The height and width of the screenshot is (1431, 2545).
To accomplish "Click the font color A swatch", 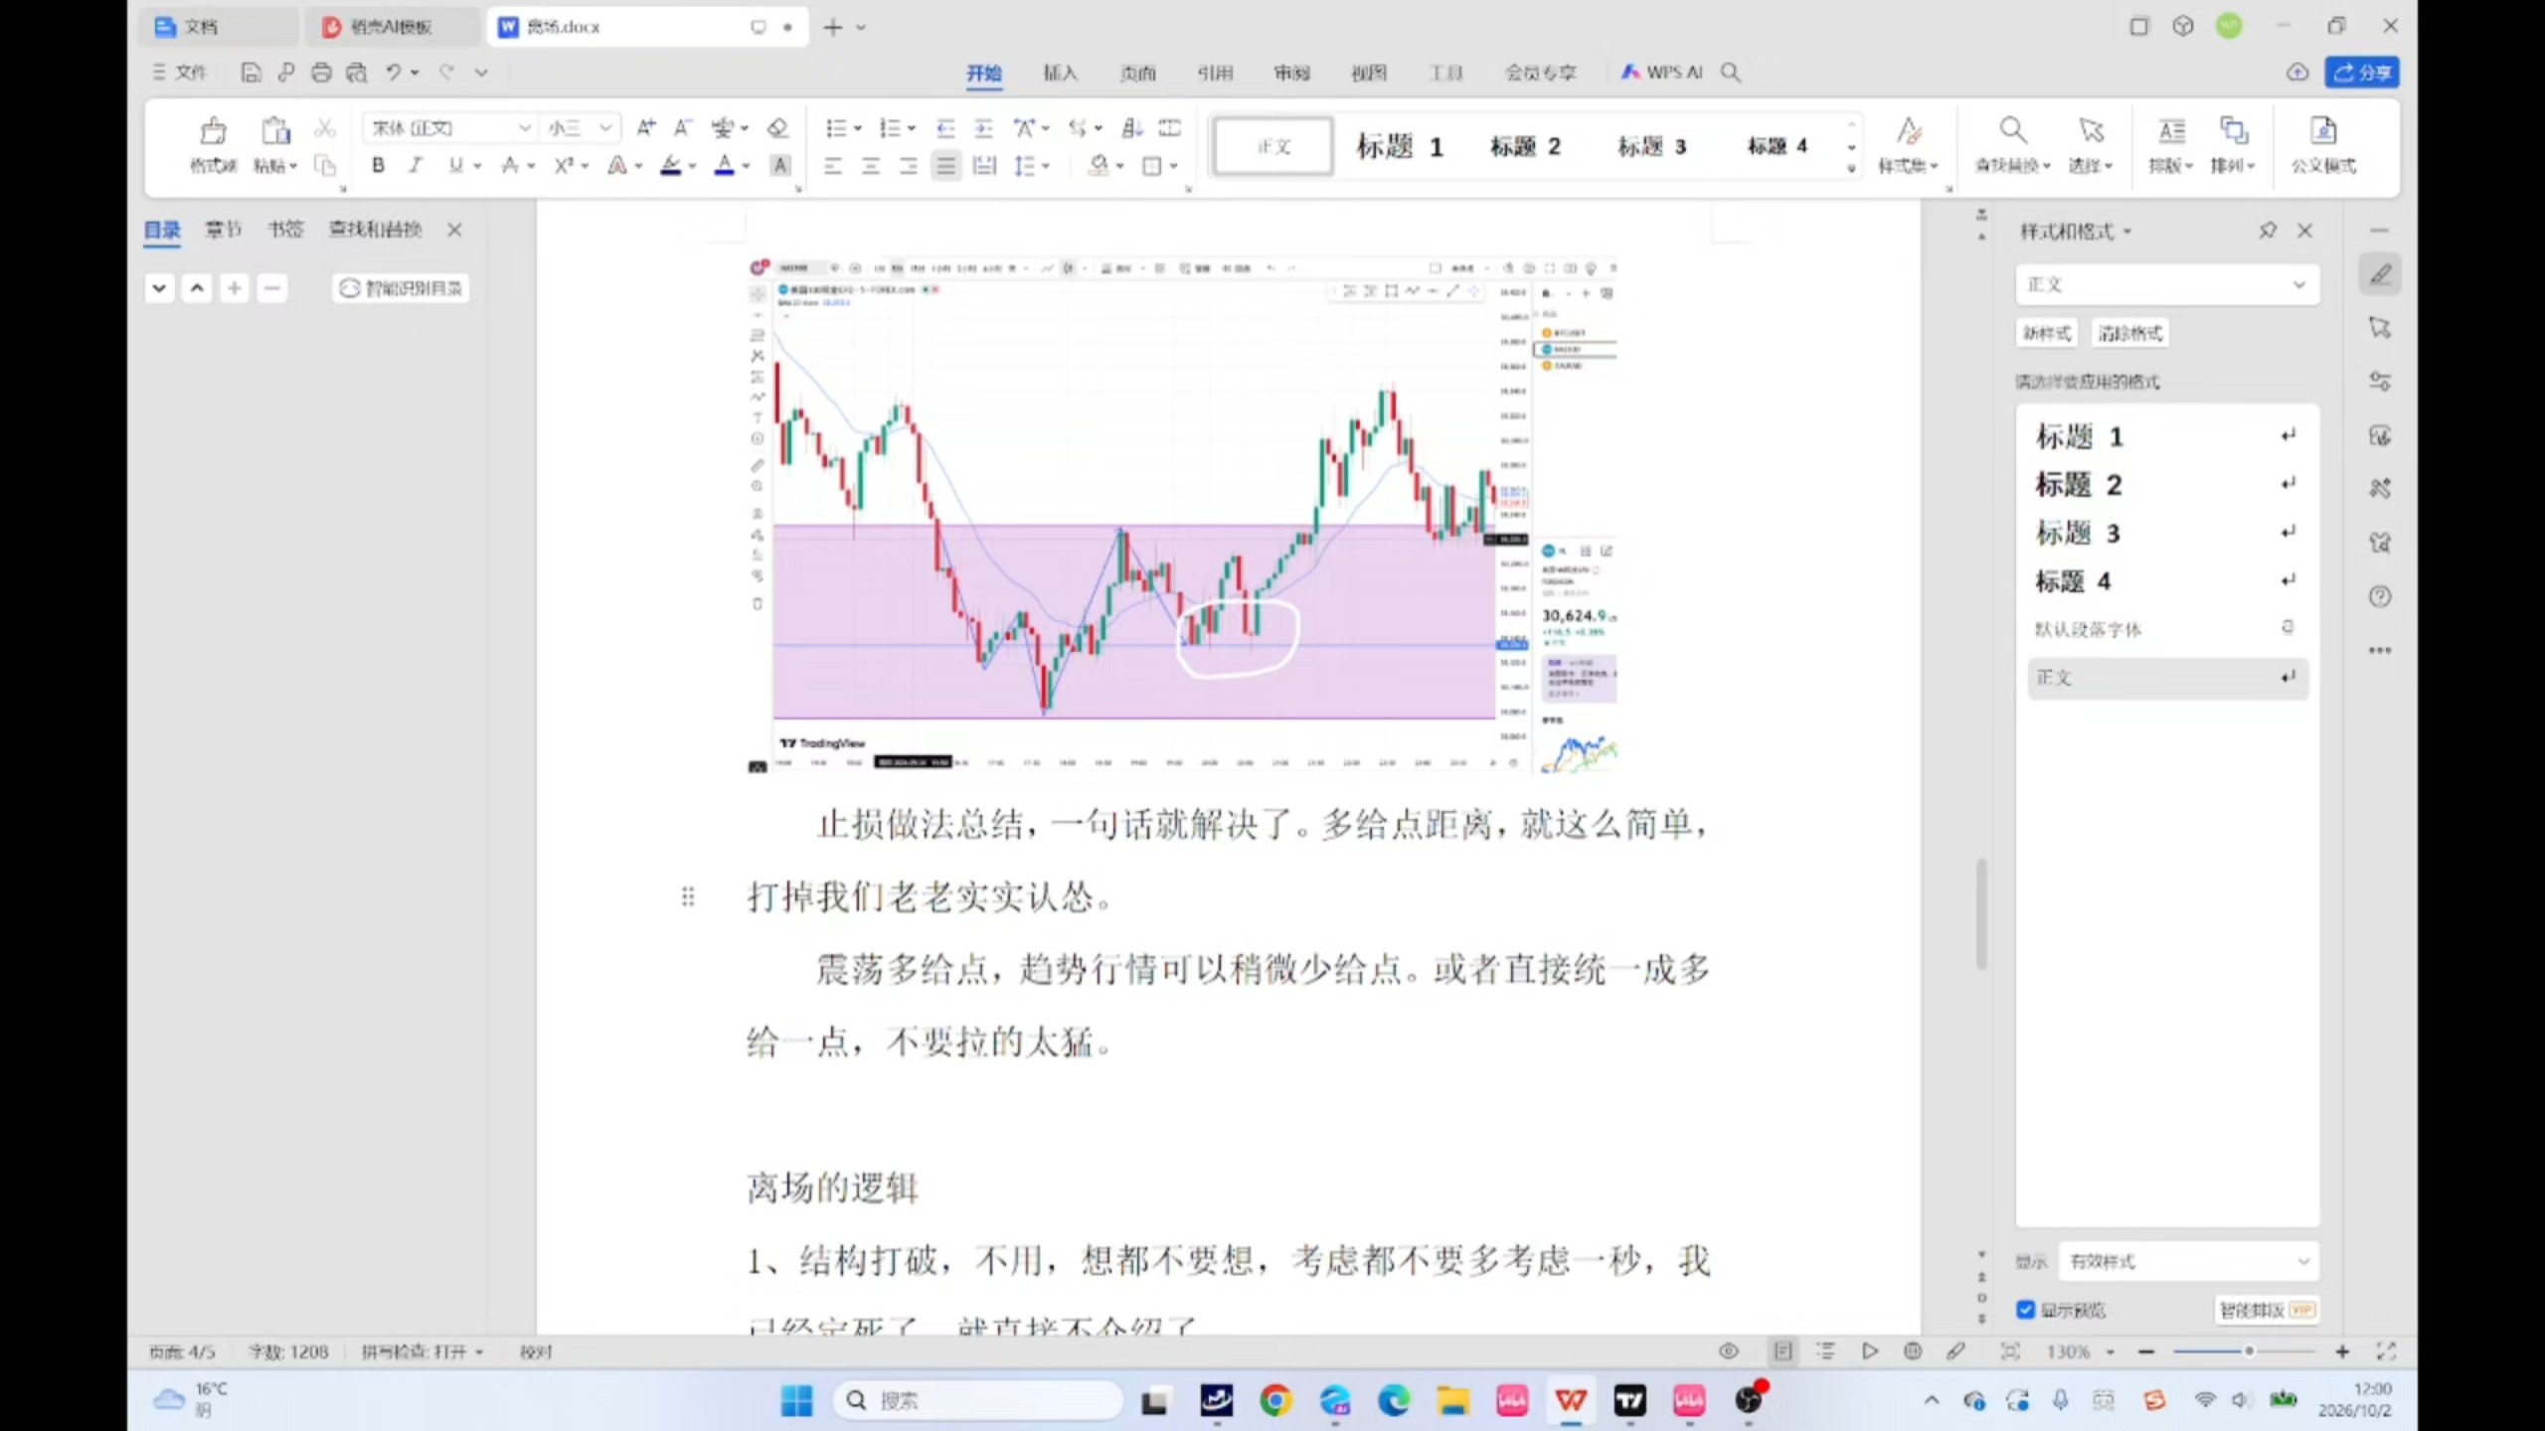I will coord(725,166).
